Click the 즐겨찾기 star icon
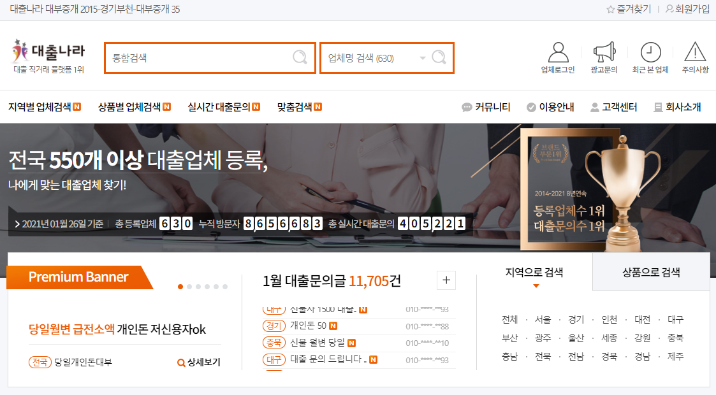 610,10
